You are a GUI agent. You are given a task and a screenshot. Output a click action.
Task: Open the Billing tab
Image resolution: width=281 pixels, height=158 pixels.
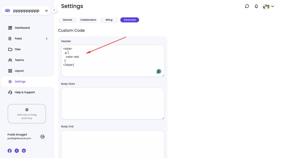[109, 20]
